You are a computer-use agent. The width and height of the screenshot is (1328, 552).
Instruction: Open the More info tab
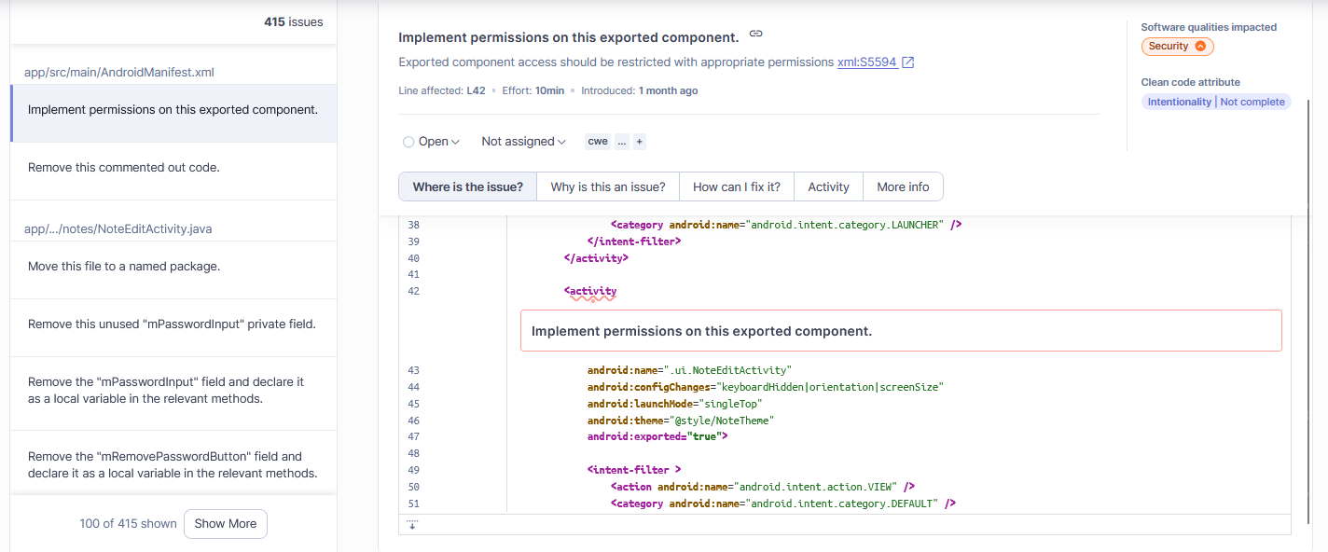click(x=903, y=186)
